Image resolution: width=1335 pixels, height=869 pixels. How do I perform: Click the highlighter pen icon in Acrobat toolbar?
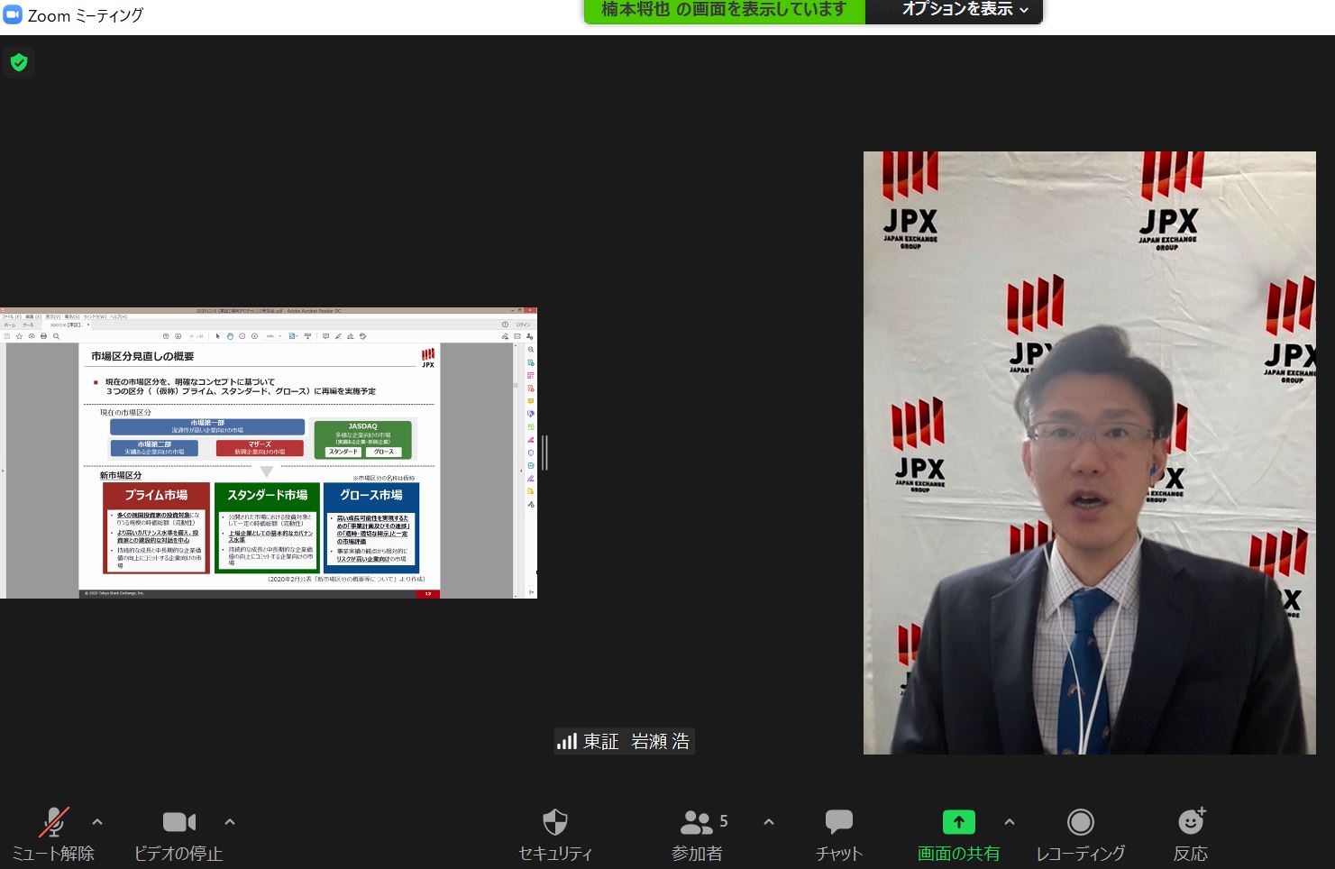click(x=338, y=336)
